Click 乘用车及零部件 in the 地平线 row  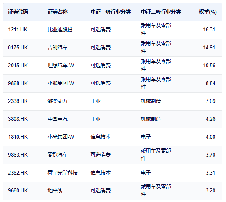[156, 190]
